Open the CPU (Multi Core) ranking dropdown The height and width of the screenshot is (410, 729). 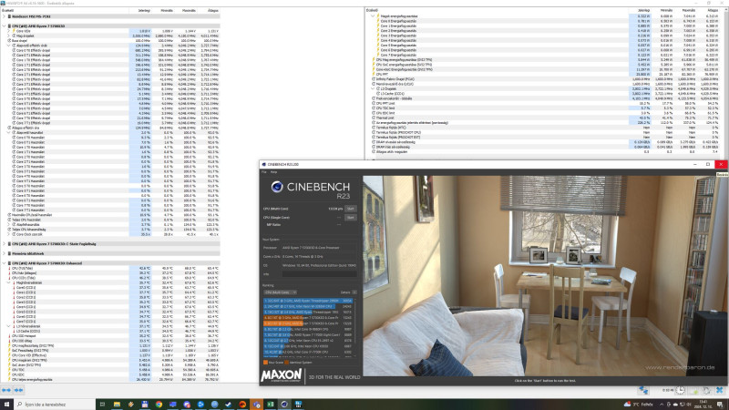tap(280, 292)
